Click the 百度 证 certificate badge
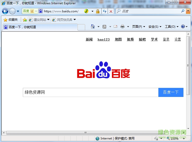192x142 pixels. pyautogui.click(x=30, y=11)
